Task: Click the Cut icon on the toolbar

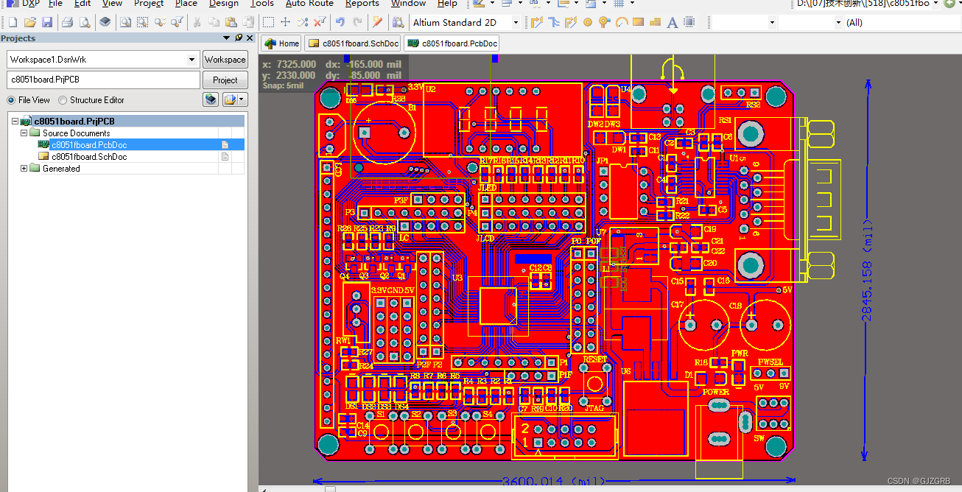Action: tap(197, 22)
